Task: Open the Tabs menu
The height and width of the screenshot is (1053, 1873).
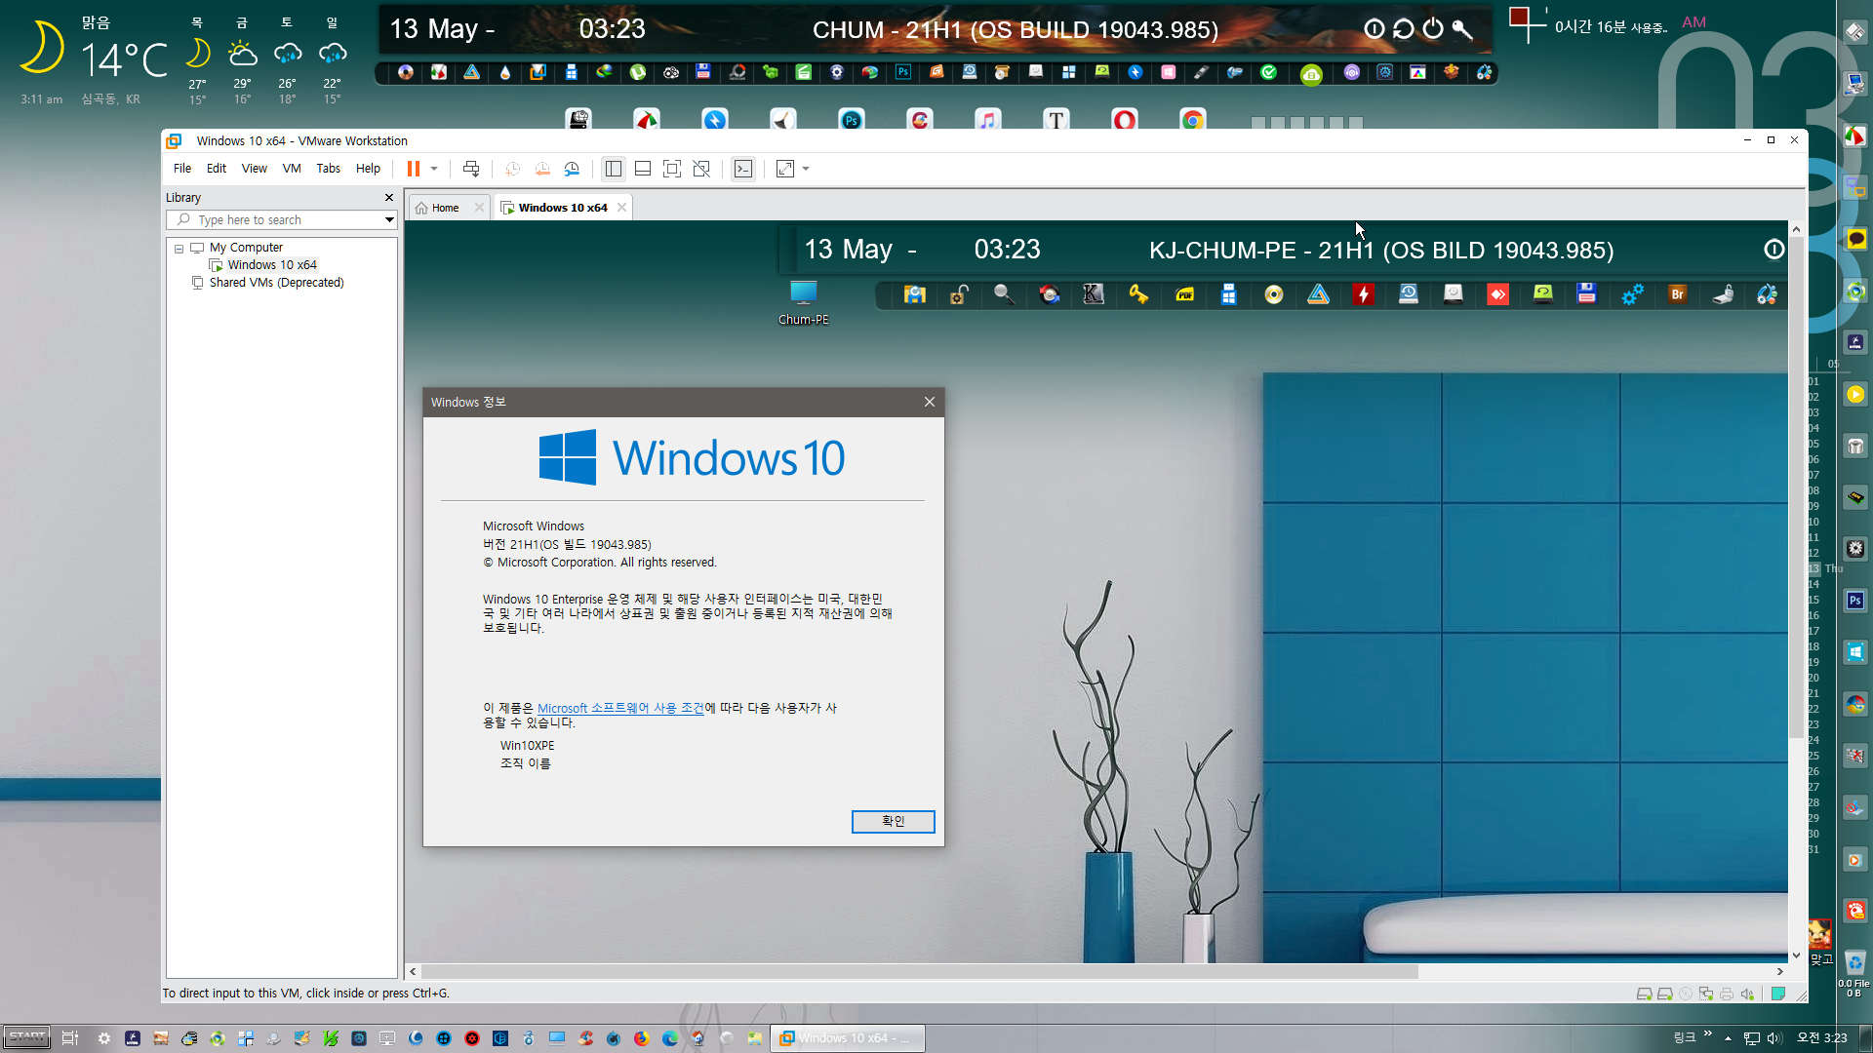Action: (x=329, y=169)
